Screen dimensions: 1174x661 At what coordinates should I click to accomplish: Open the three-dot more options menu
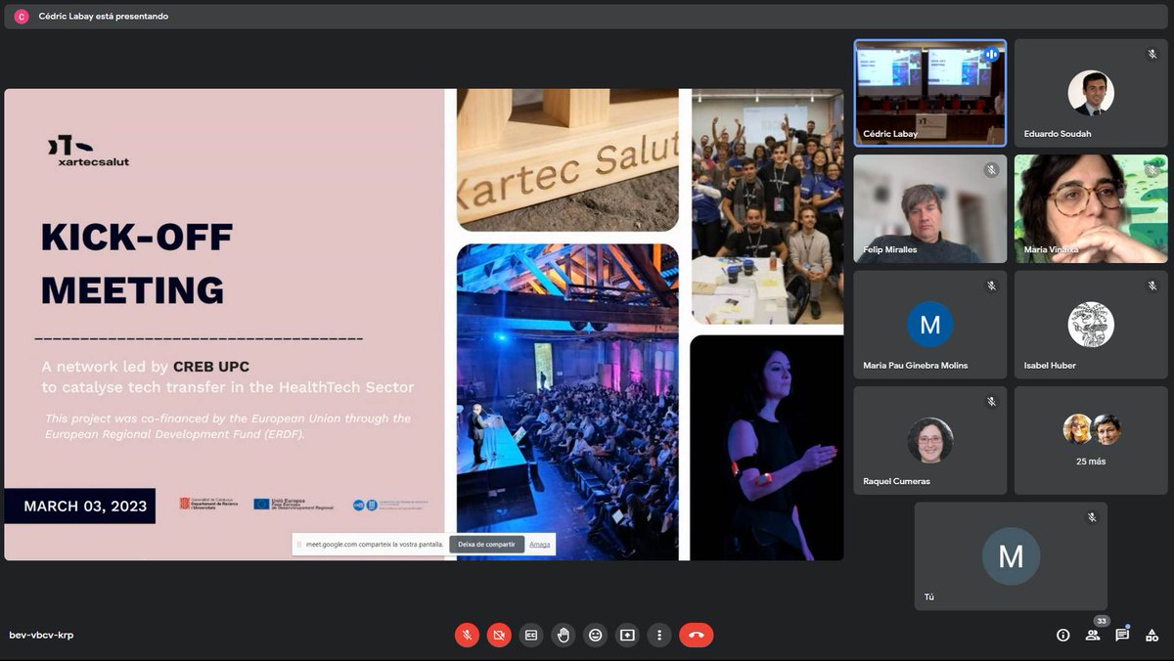tap(659, 635)
